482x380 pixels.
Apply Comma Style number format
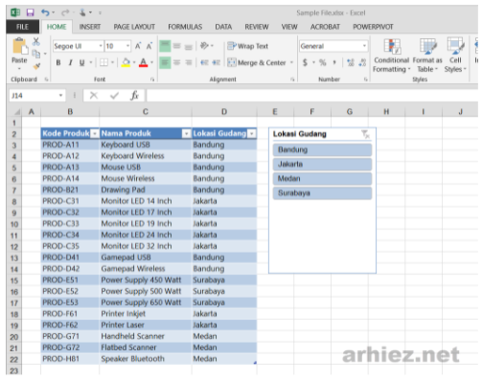[x=334, y=62]
